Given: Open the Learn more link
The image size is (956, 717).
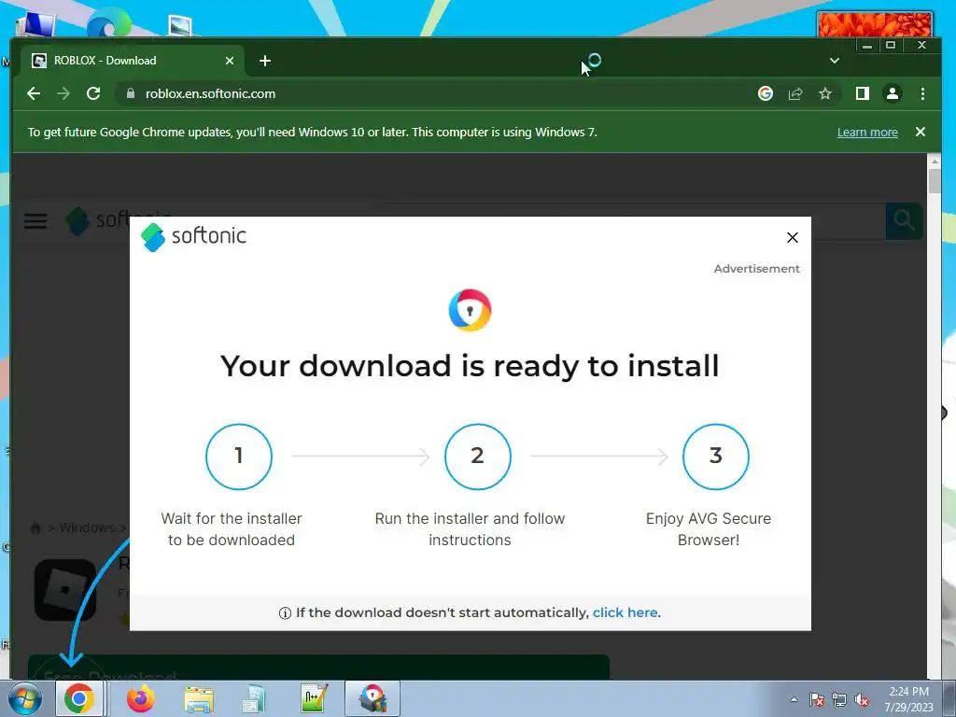Looking at the screenshot, I should click(x=867, y=133).
